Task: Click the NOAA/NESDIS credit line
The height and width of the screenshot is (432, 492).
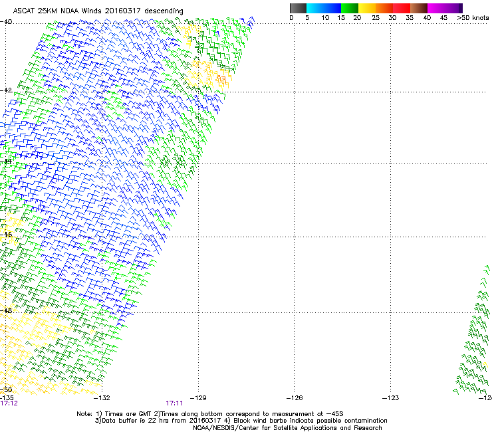Action: (x=287, y=428)
